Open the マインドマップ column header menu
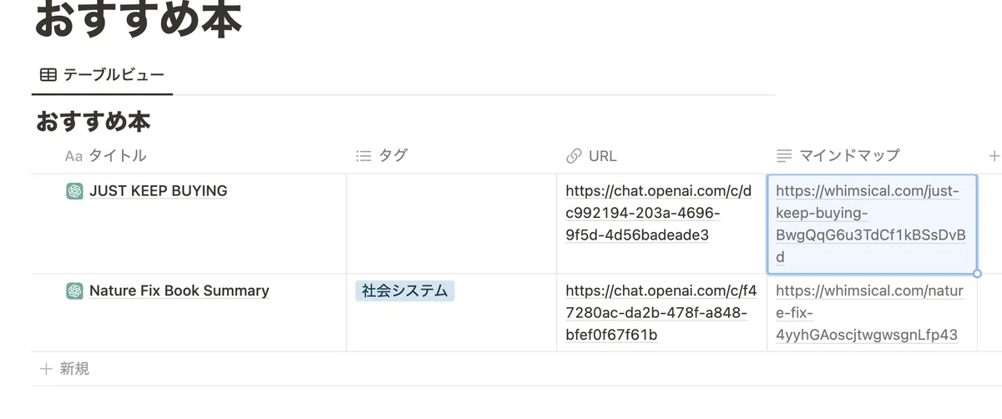Image resolution: width=1002 pixels, height=419 pixels. [x=872, y=156]
